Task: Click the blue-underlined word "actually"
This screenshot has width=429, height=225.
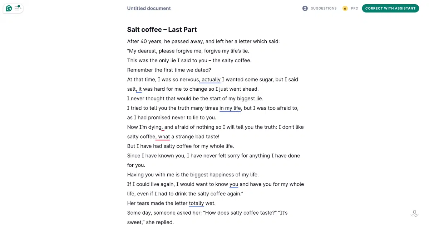Action: pos(211,79)
